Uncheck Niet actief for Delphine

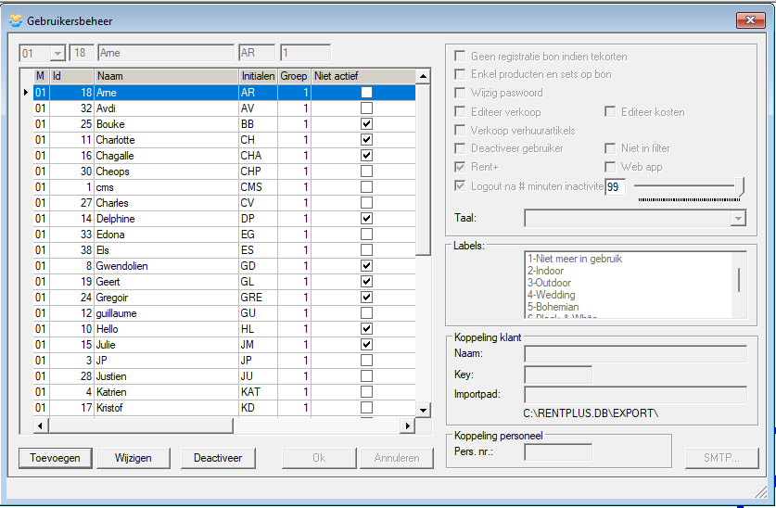pyautogui.click(x=366, y=219)
